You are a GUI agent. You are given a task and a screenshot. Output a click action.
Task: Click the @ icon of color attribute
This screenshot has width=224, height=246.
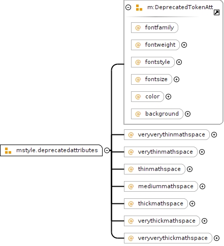point(138,96)
